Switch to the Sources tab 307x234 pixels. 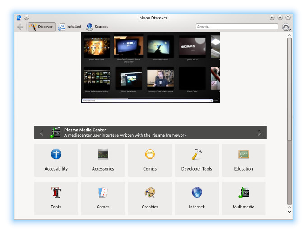[x=97, y=27]
